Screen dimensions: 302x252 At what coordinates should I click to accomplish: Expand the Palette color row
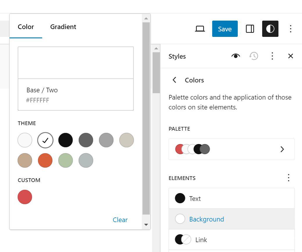(x=231, y=149)
